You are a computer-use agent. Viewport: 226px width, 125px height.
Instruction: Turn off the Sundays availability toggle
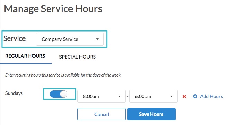point(59,94)
